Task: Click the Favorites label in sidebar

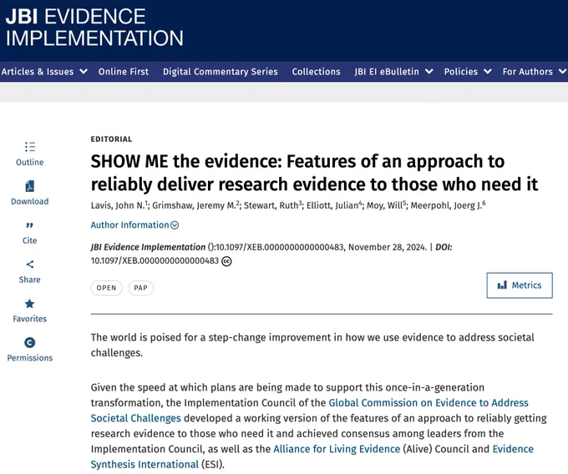Action: [x=30, y=319]
